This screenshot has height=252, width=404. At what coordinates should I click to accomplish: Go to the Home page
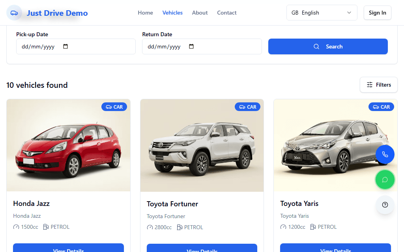coord(145,13)
